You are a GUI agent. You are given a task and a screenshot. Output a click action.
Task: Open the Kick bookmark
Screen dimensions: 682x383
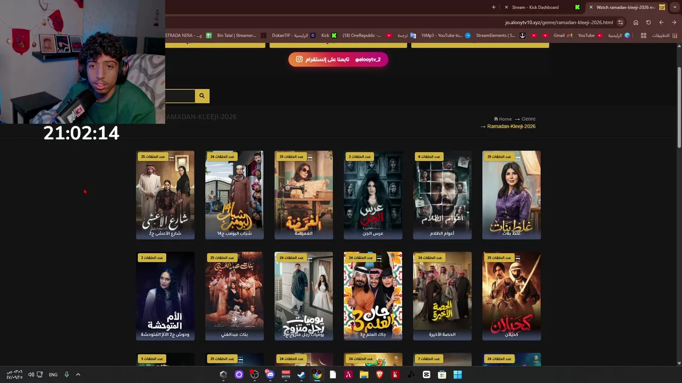tap(329, 36)
